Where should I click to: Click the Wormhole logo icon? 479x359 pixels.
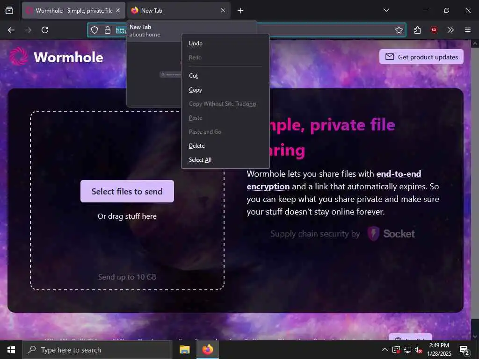pos(19,57)
